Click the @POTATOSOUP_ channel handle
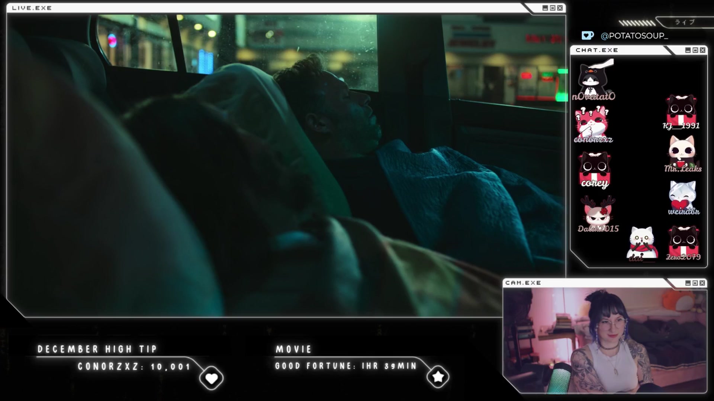This screenshot has width=714, height=401. point(634,36)
